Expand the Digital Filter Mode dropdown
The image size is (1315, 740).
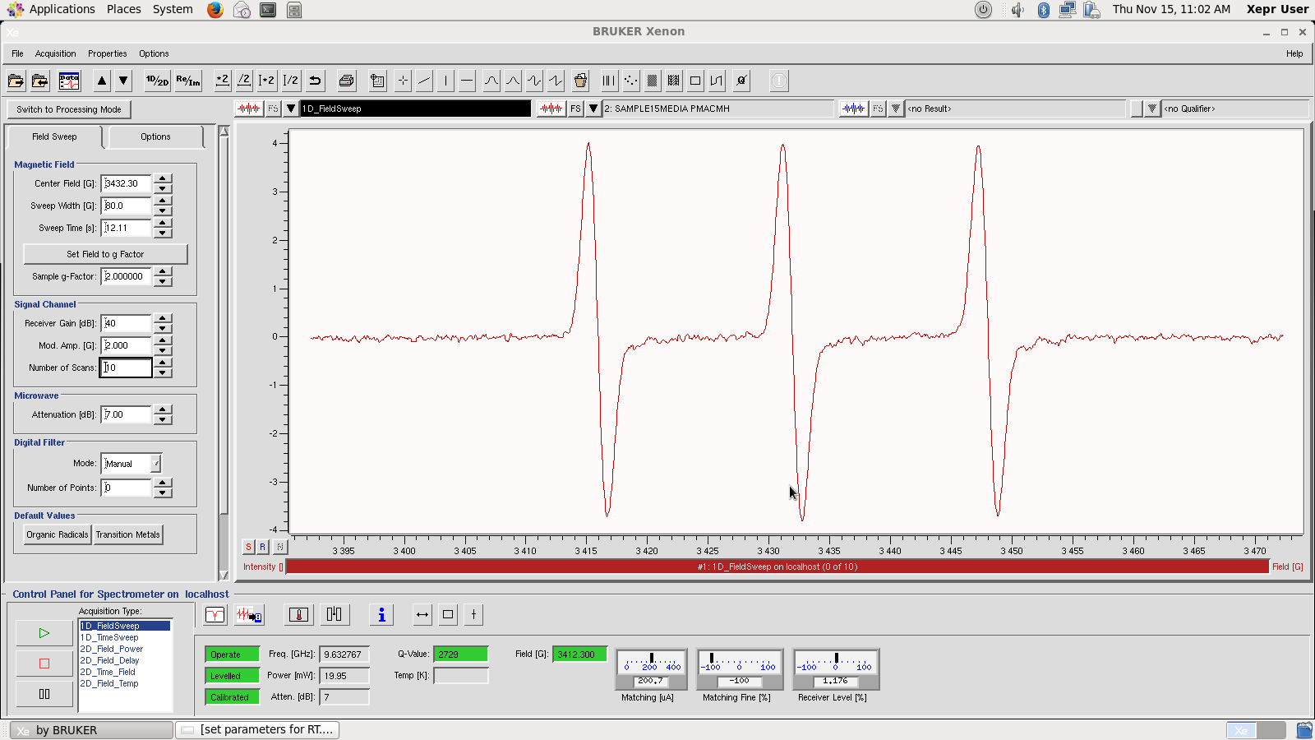tap(156, 464)
